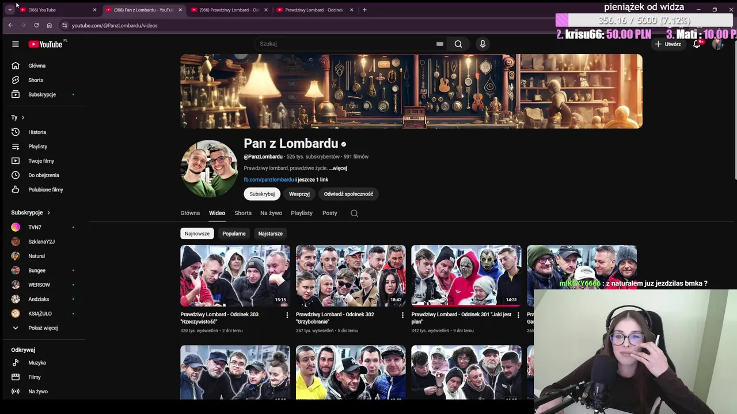Image resolution: width=737 pixels, height=414 pixels.
Task: Click the Subskrybuj button
Action: [x=262, y=194]
